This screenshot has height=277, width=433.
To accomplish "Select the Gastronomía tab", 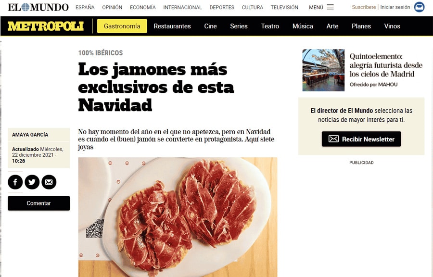I will pos(122,26).
